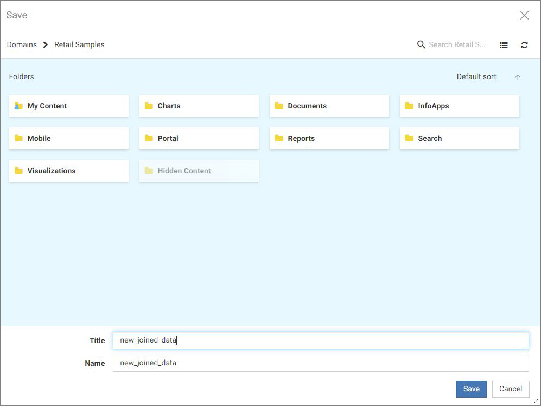
Task: Click the list view toggle icon
Action: pos(504,45)
